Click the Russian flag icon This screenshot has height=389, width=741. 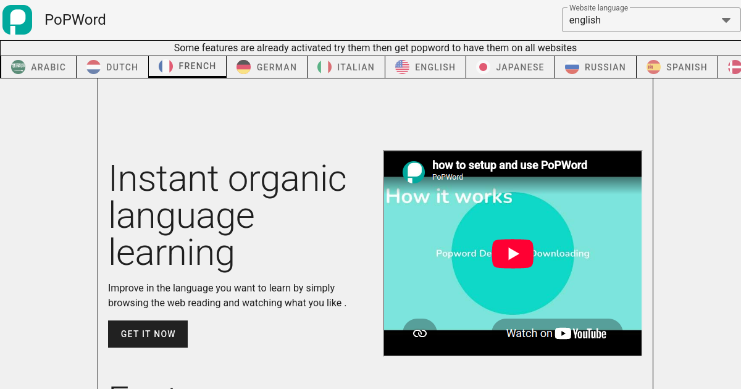click(572, 67)
